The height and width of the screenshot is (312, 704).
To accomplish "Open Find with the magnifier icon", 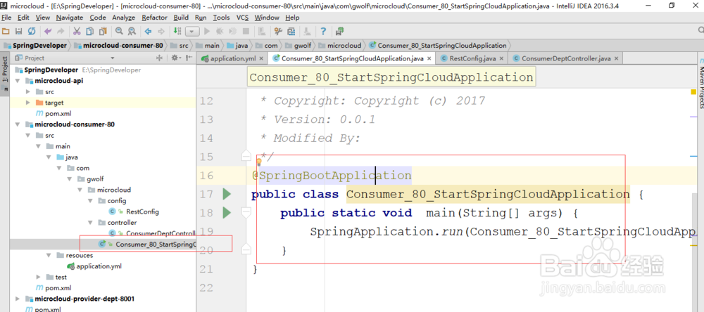I will [x=119, y=32].
